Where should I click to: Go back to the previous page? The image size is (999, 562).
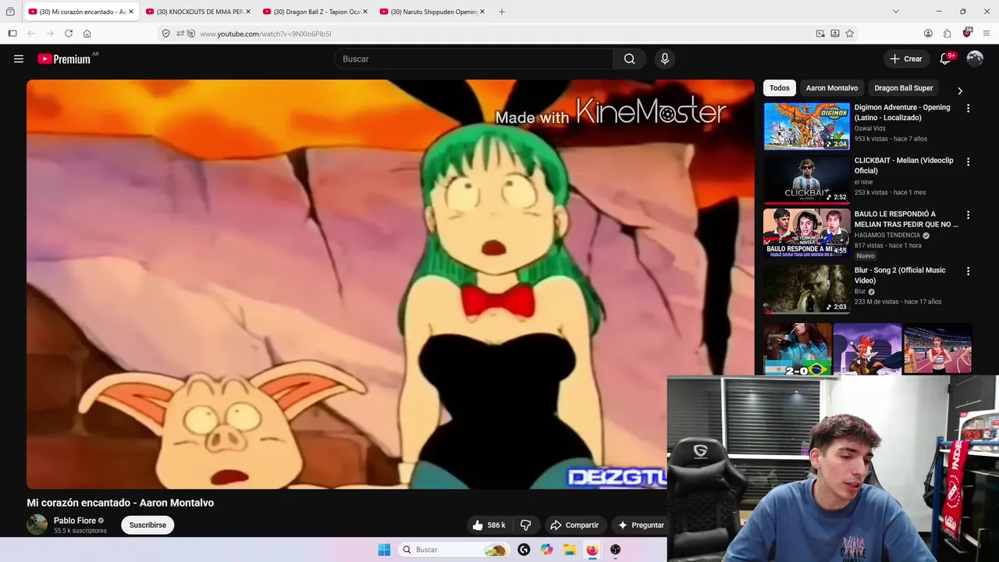[31, 34]
